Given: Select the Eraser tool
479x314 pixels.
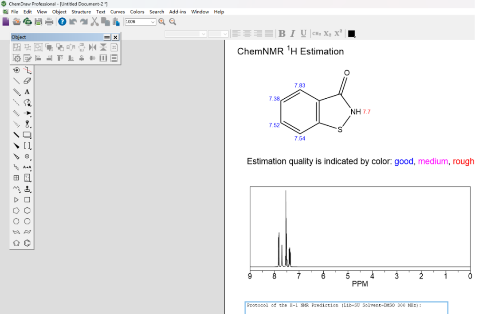Looking at the screenshot, I should (x=27, y=81).
